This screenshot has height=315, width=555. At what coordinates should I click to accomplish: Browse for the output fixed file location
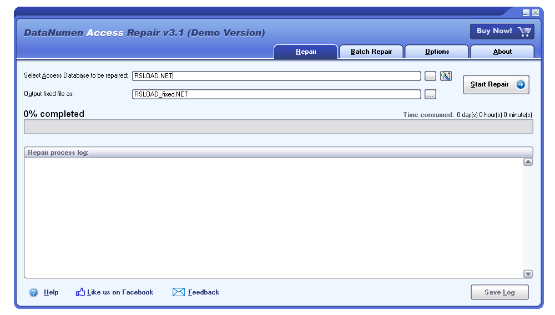click(430, 94)
